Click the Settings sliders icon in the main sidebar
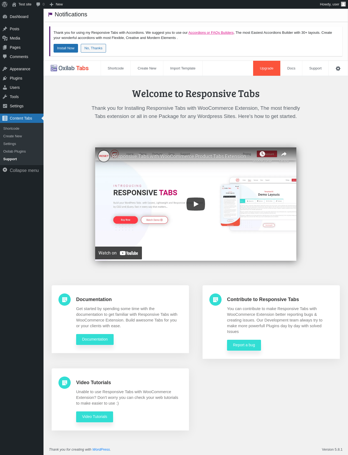 5,106
